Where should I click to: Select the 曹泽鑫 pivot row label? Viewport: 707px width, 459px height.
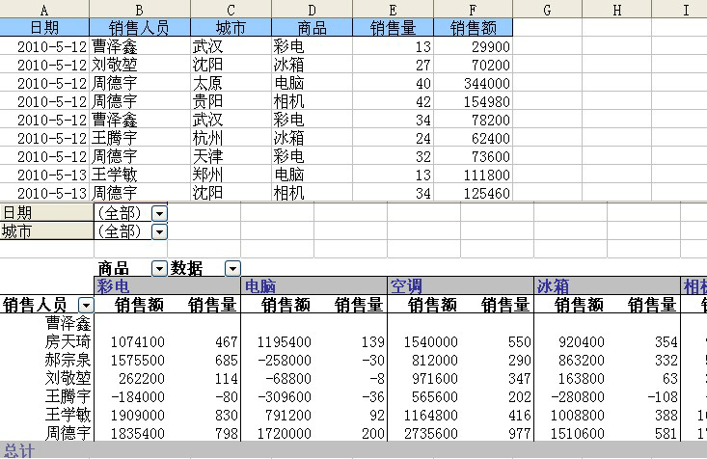click(x=47, y=323)
